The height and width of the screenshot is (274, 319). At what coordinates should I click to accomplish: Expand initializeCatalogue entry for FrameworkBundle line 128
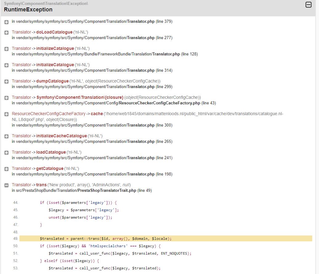[x=6, y=49]
